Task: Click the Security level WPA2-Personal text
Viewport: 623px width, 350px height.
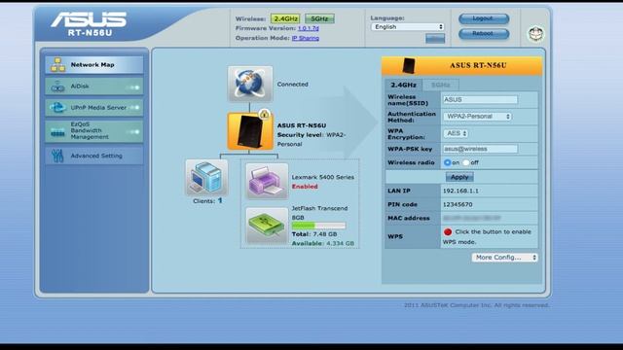Action: 311,139
